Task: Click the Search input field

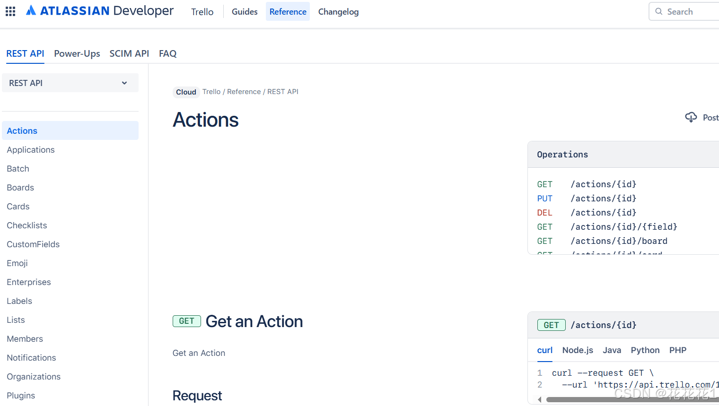Action: (684, 11)
